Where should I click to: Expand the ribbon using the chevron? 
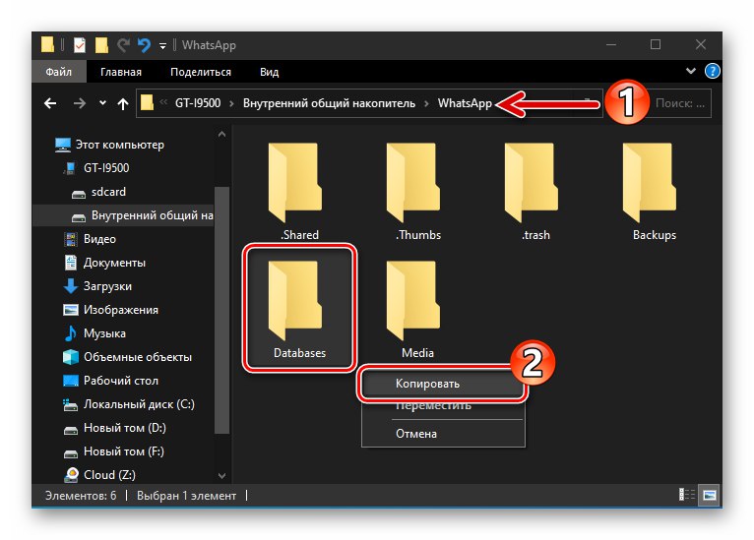tap(691, 71)
